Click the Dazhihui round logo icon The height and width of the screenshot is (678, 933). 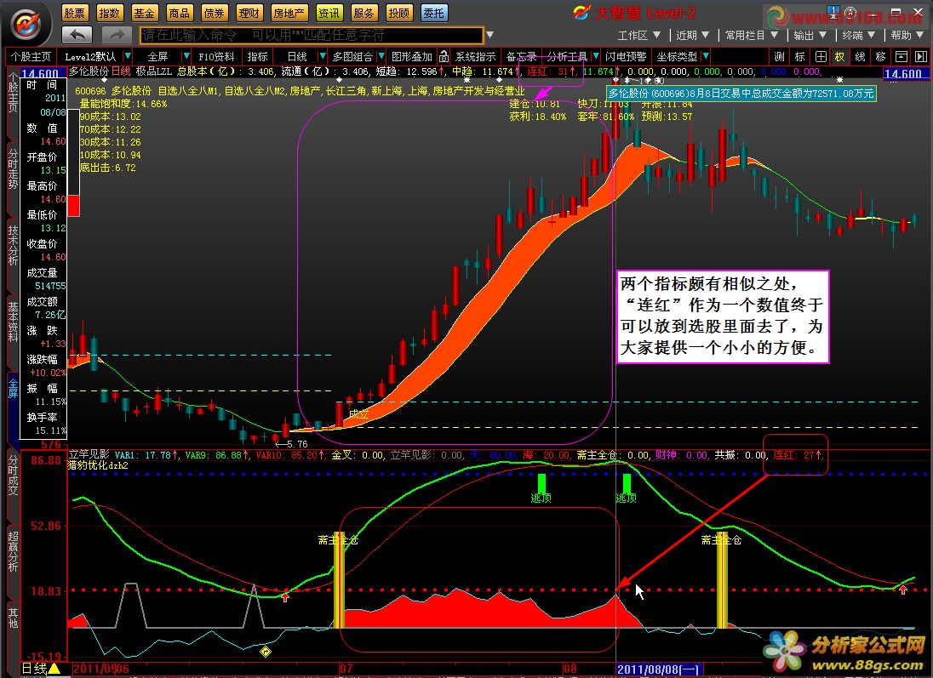coord(28,24)
